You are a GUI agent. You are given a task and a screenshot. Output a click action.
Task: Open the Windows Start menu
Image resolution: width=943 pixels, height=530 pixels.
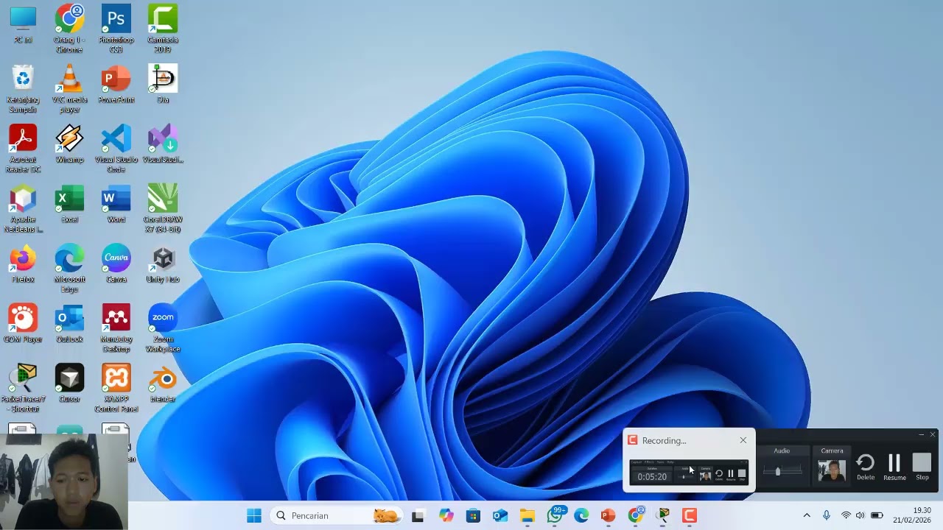pos(254,515)
